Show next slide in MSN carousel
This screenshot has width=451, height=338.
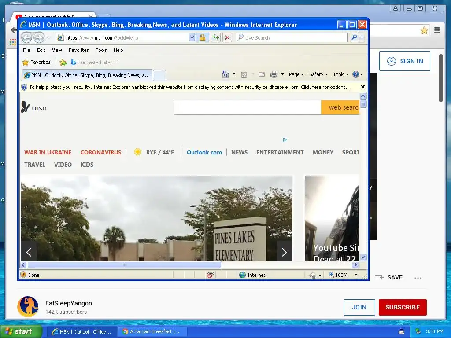[285, 252]
